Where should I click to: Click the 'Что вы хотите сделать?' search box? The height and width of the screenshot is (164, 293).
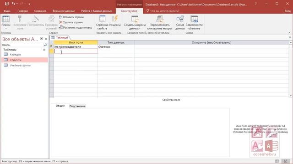click(164, 11)
